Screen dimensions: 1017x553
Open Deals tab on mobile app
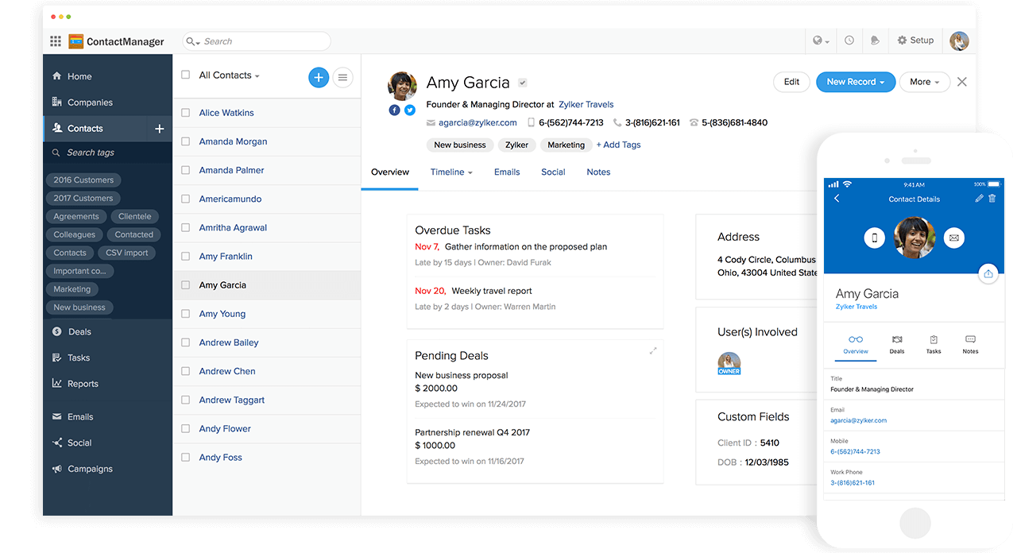coord(897,344)
